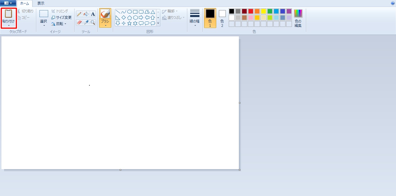Click the Paste clipboard icon
This screenshot has width=396, height=196.
(x=8, y=14)
